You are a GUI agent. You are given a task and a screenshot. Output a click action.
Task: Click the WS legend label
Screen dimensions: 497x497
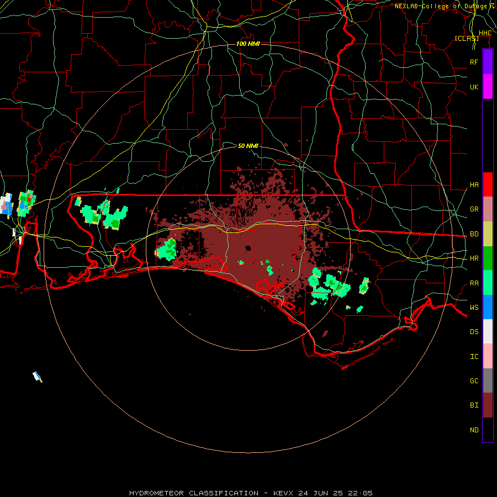[x=474, y=307]
